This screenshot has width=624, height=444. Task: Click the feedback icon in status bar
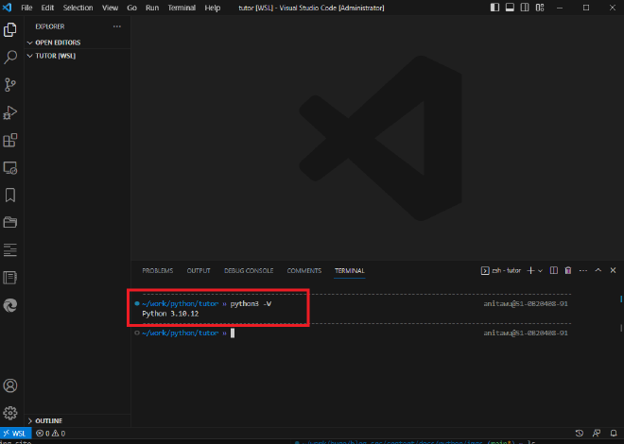[x=597, y=434]
